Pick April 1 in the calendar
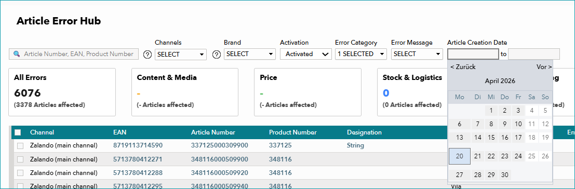 pyautogui.click(x=491, y=110)
